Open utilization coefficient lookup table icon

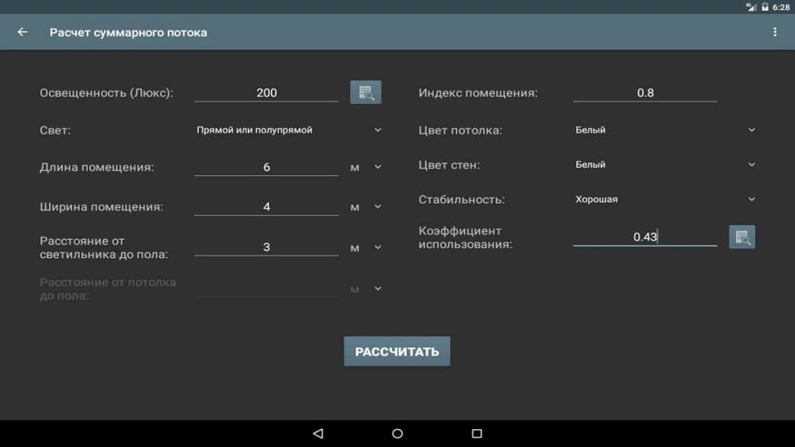coord(741,237)
